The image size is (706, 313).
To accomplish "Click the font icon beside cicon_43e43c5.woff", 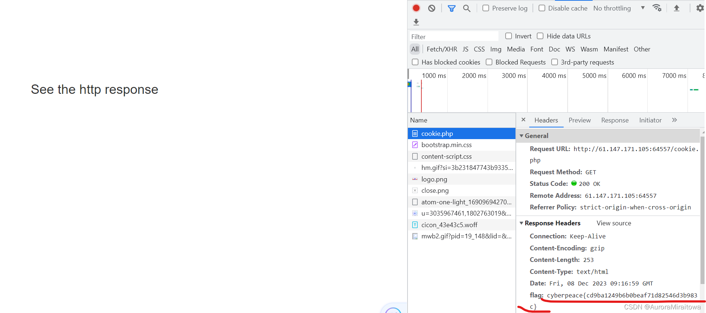I will tap(415, 225).
